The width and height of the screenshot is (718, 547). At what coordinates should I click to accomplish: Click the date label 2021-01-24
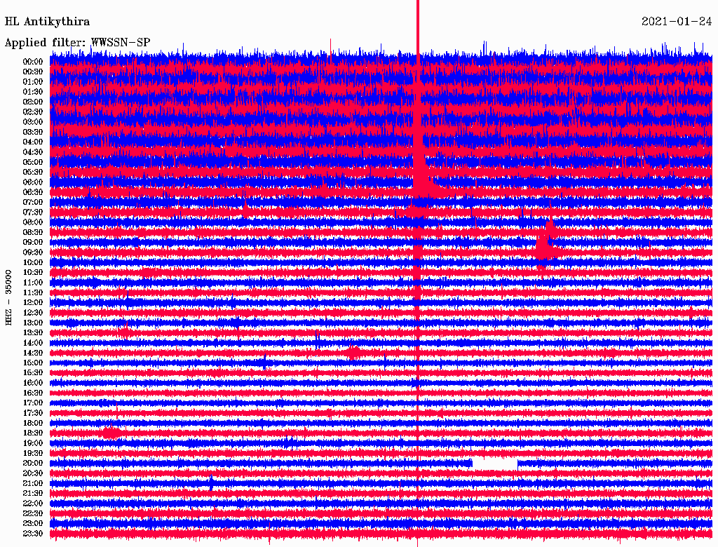[x=677, y=22]
